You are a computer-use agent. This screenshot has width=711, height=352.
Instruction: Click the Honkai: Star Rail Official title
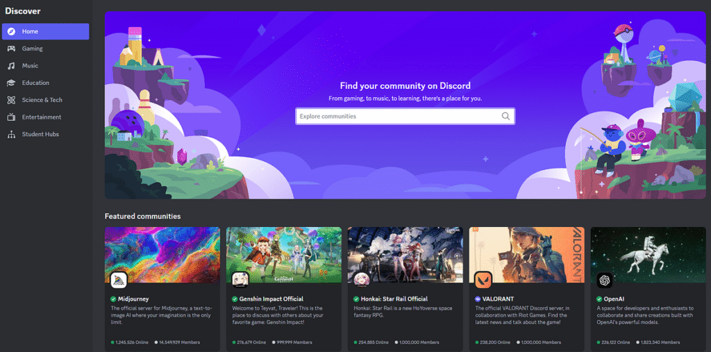click(394, 299)
